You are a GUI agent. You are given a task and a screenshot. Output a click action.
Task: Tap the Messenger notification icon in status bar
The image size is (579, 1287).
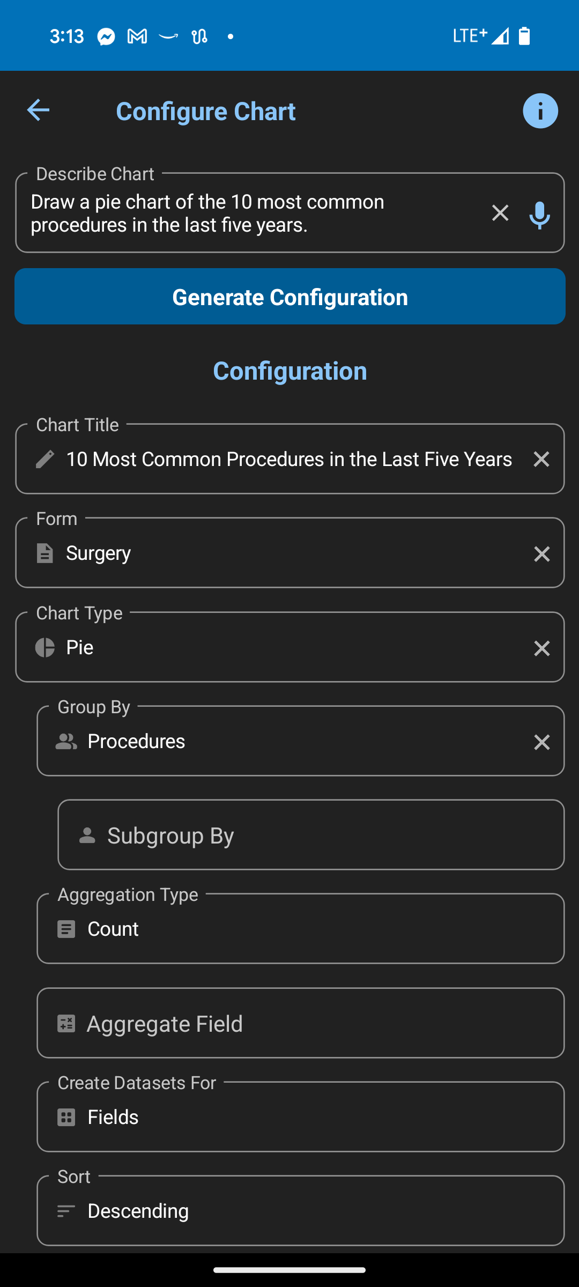(x=106, y=36)
